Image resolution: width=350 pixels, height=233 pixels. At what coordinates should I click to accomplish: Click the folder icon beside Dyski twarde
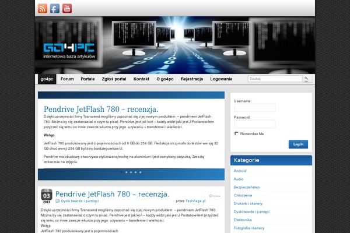point(58,200)
